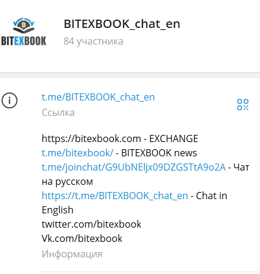The width and height of the screenshot is (260, 274).
Task: Click the Vk.com/bitexbook text
Action: tap(82, 238)
